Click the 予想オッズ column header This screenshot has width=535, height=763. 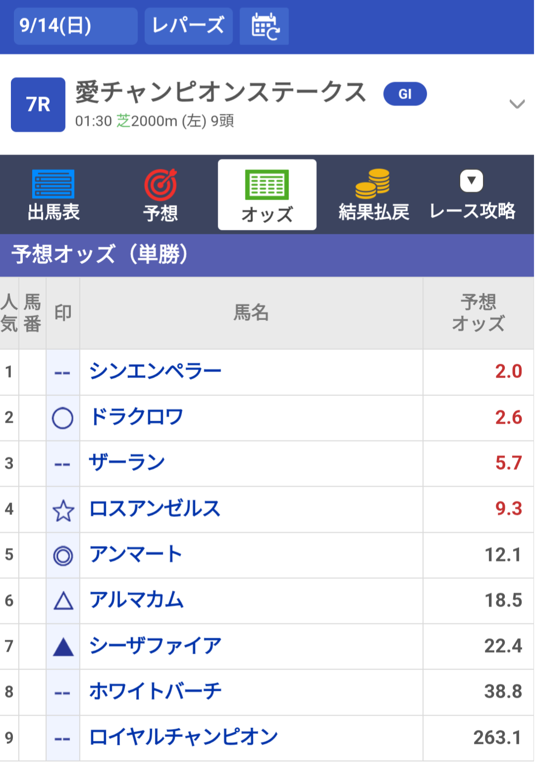coord(478,313)
